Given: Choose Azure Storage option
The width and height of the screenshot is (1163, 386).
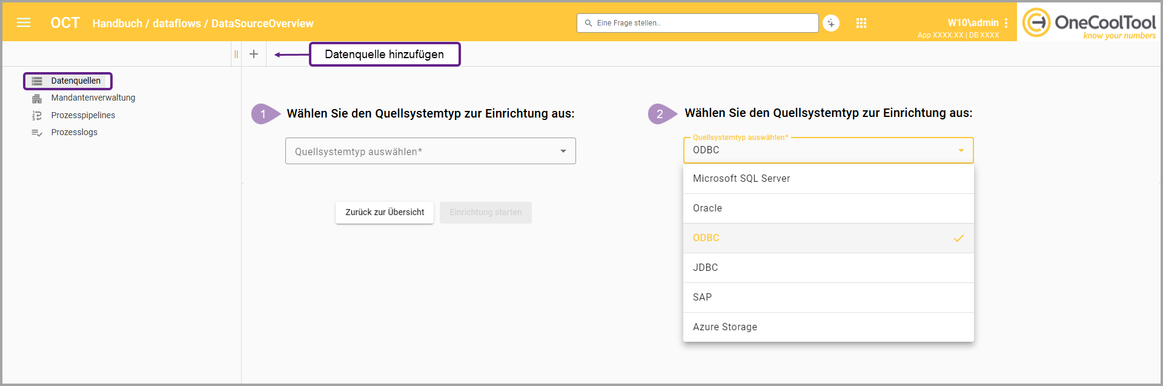Looking at the screenshot, I should click(827, 327).
